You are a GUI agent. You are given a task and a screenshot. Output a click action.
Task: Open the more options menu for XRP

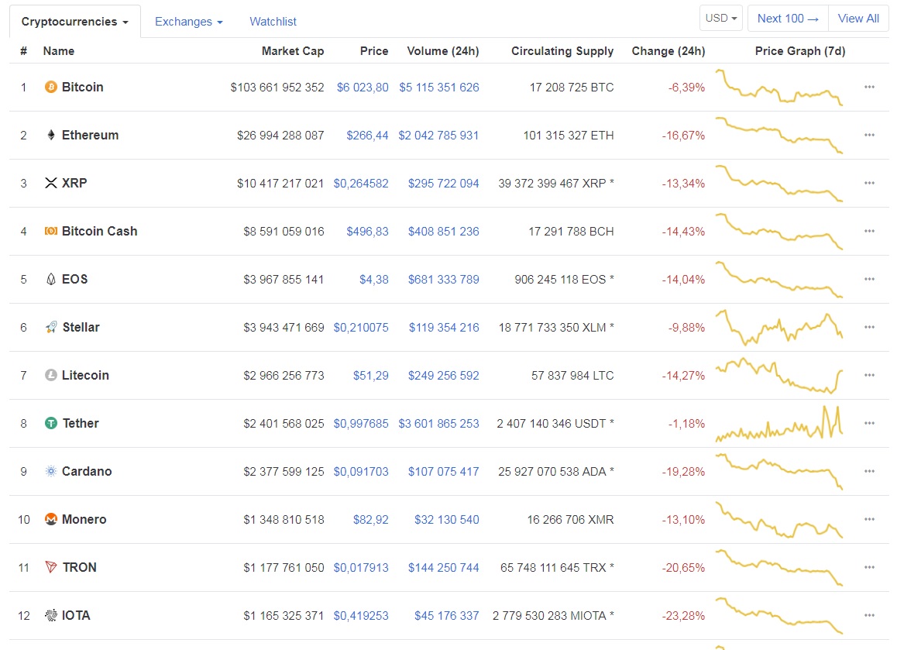click(870, 183)
